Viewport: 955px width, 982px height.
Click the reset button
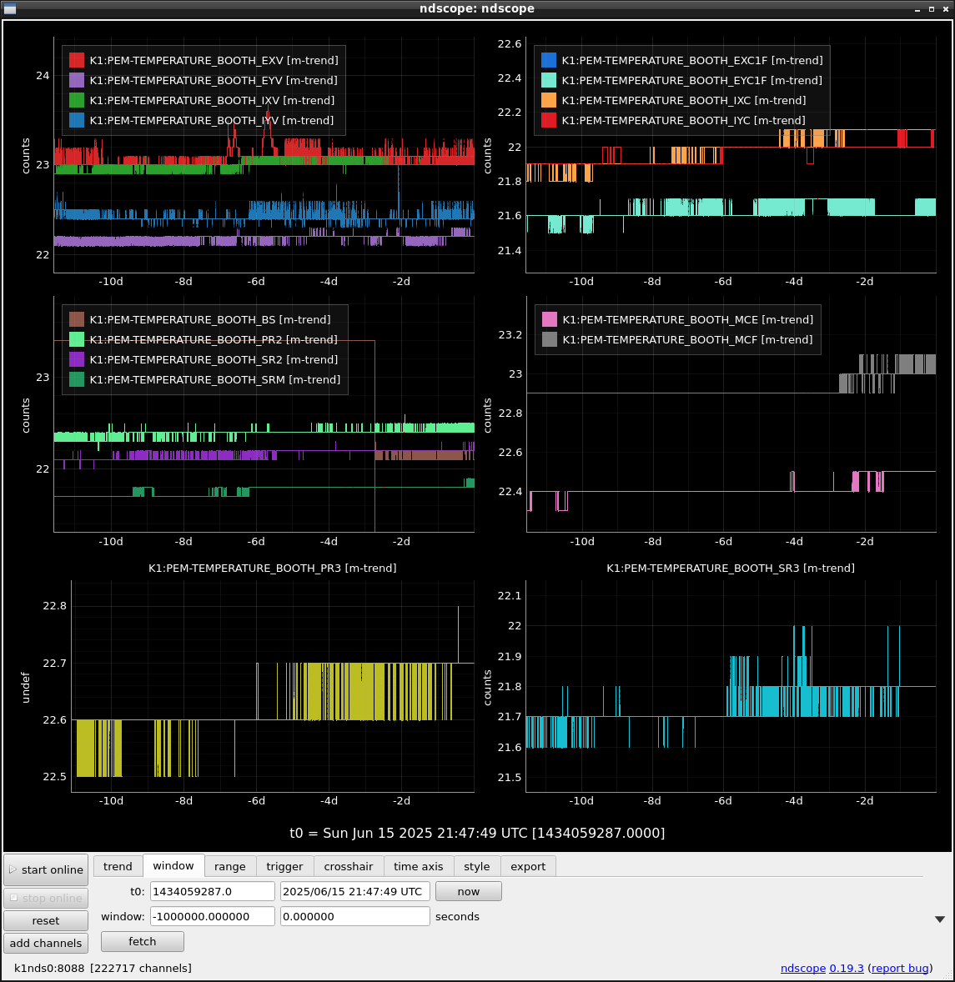click(x=46, y=920)
